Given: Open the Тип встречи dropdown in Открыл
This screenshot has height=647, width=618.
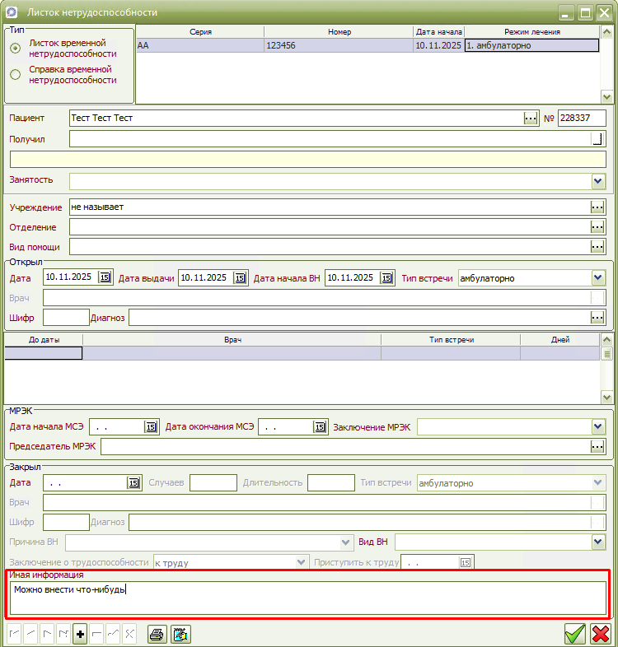Looking at the screenshot, I should coord(598,278).
